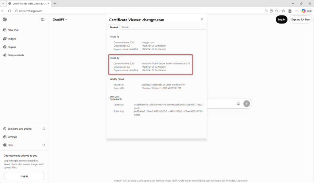Click the top-right Log in button
Viewport: 314px width, 183px height.
pos(281,19)
